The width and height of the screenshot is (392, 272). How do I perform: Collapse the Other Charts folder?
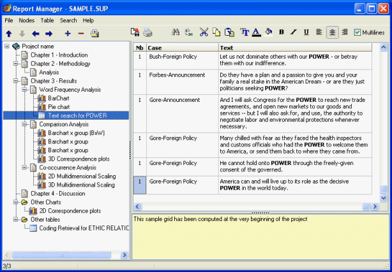tap(16, 202)
